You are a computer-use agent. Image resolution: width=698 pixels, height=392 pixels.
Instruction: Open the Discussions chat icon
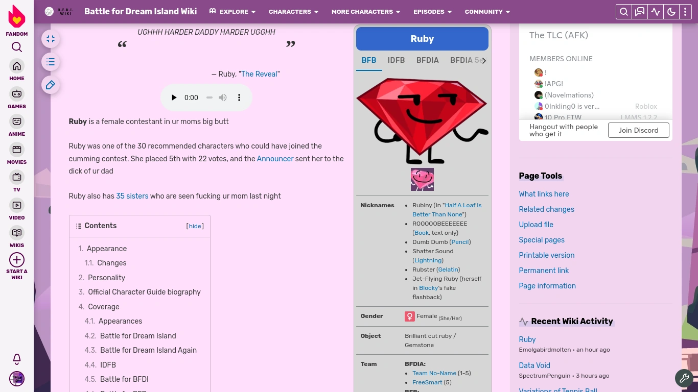(640, 11)
